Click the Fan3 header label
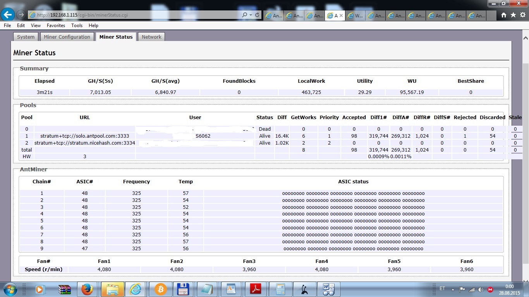 (249, 261)
